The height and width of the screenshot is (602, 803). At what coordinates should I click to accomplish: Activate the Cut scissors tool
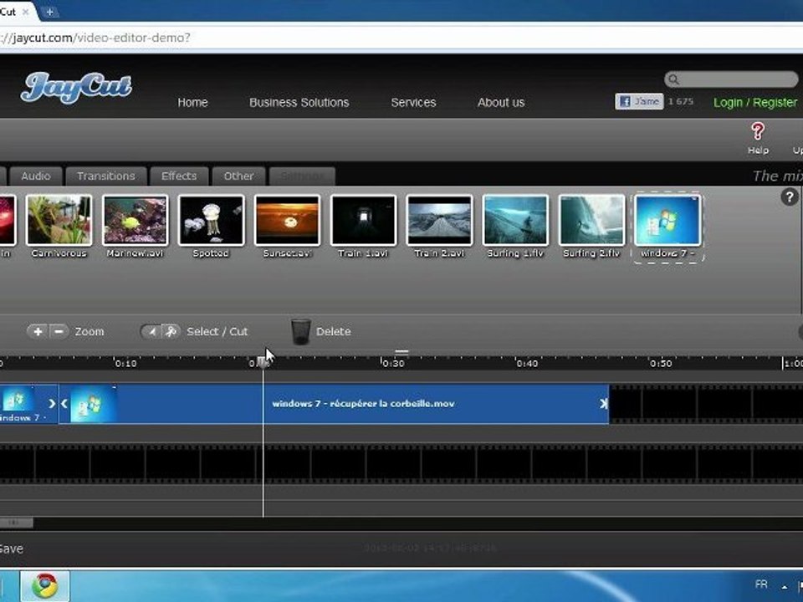click(x=171, y=332)
